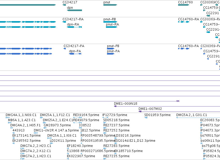
Task: Click the dpn gene feature bar
Action: [x=74, y=10]
